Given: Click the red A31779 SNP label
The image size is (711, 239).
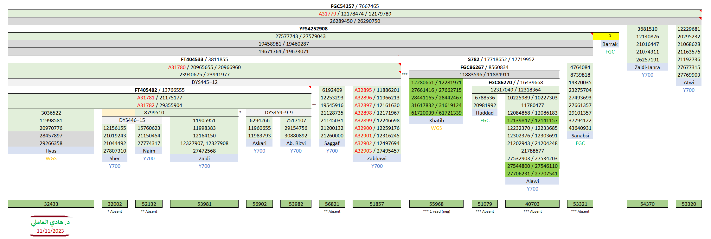Looking at the screenshot, I should point(327,14).
